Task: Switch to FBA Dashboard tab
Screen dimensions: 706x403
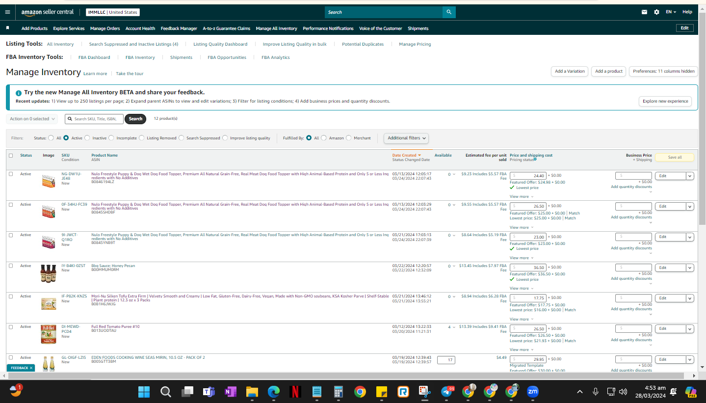Action: click(x=94, y=57)
